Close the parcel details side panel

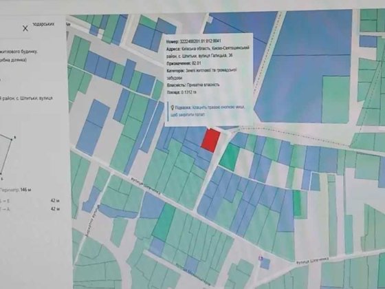click(25, 28)
